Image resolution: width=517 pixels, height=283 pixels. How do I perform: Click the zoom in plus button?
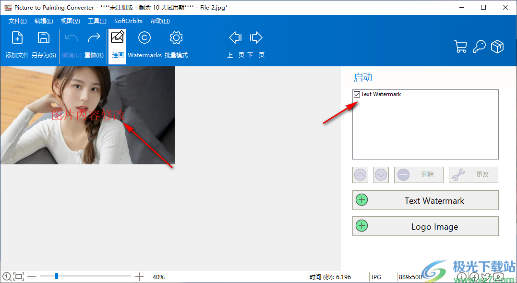click(139, 277)
